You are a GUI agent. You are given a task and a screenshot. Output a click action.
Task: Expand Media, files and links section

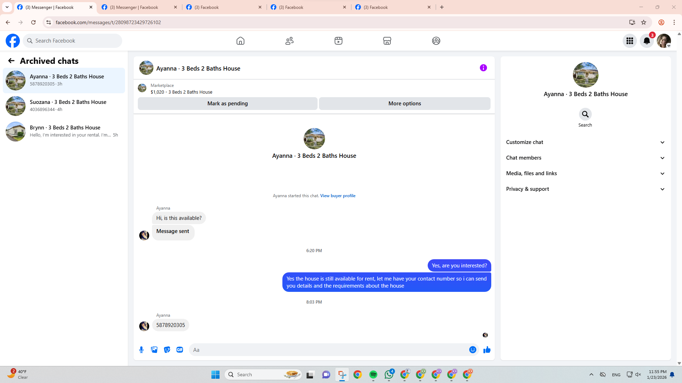tap(585, 173)
